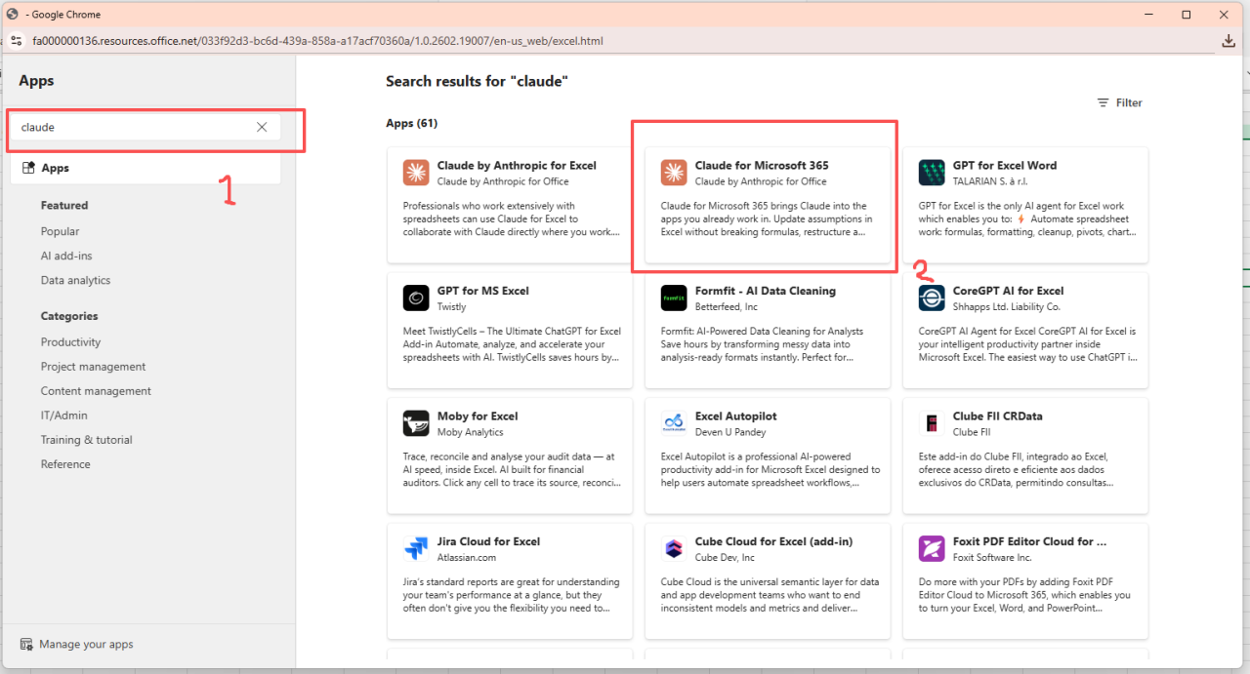Click the Chrome address bar URL

click(x=317, y=41)
